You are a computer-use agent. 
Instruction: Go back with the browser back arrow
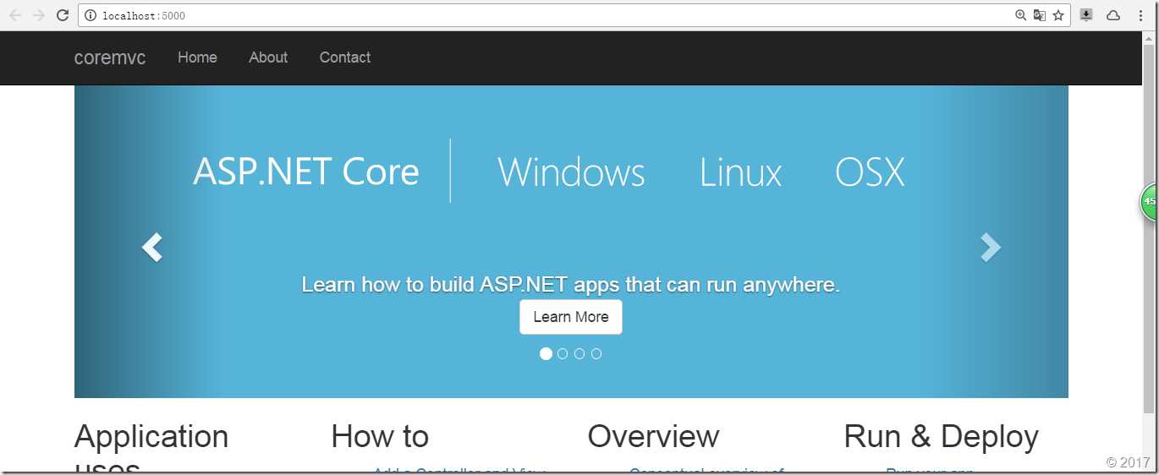click(15, 15)
